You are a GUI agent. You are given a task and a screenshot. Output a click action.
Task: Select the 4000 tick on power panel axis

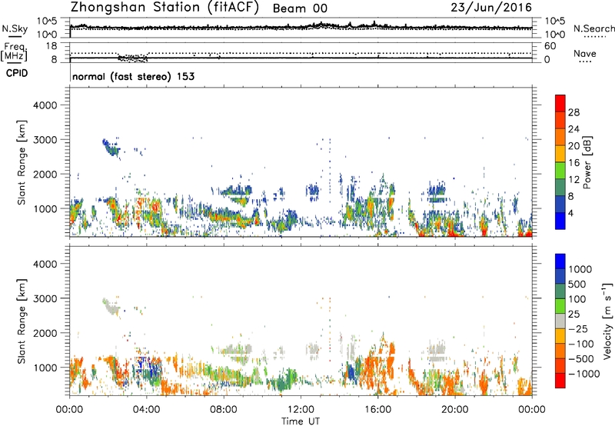[x=45, y=105]
